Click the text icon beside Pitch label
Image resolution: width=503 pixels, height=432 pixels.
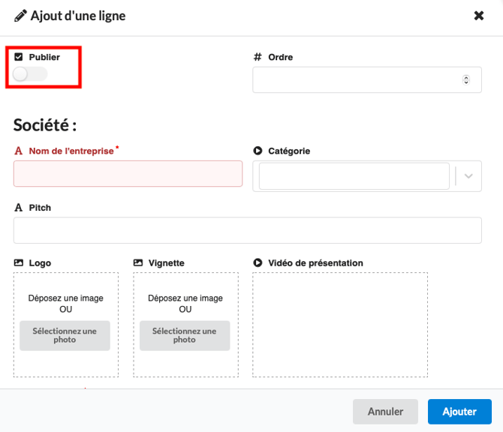(x=19, y=207)
